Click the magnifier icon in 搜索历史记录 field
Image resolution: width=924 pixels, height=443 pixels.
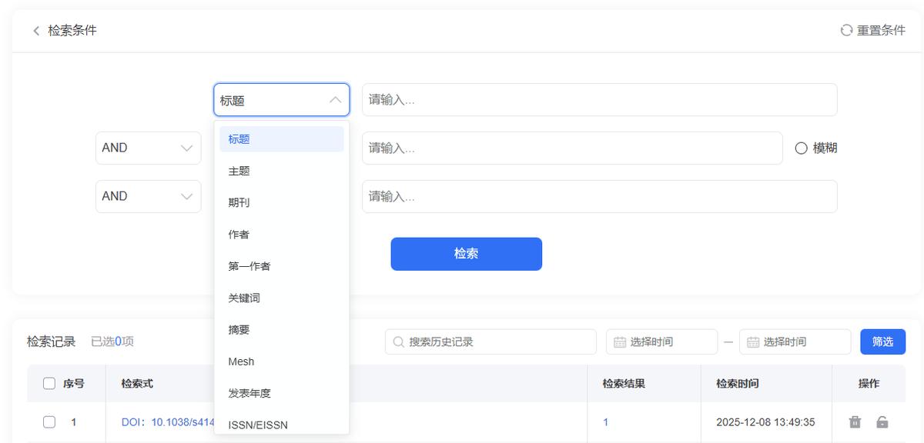tap(396, 341)
